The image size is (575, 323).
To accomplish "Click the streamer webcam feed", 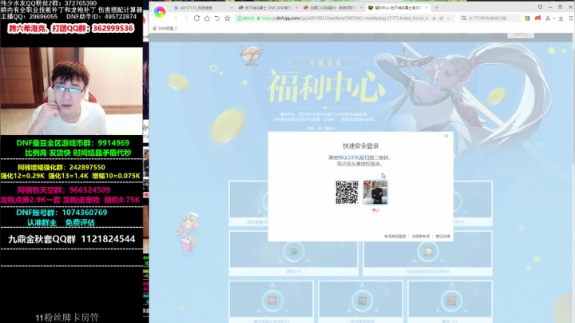I will coord(72,90).
